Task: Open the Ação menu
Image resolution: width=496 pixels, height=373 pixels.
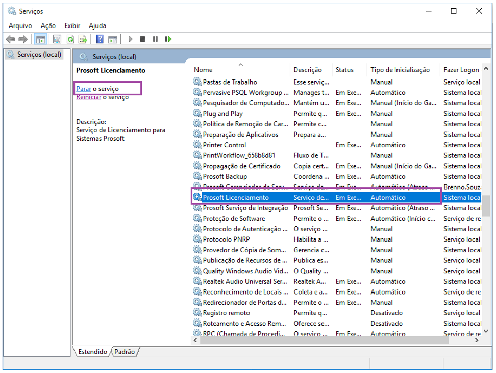Action: pyautogui.click(x=48, y=25)
